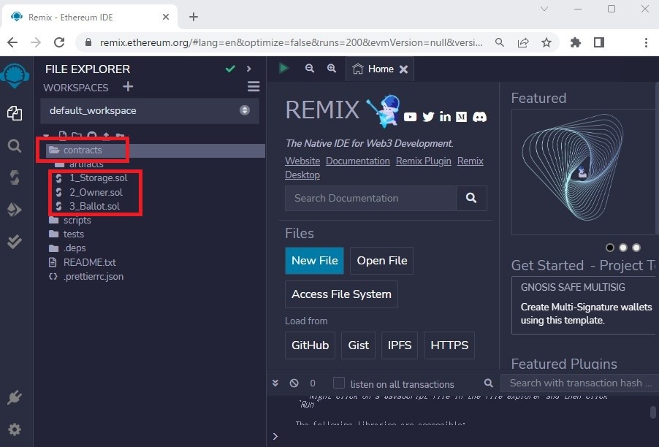Expand the .deps folder
The width and height of the screenshot is (659, 447).
(75, 248)
